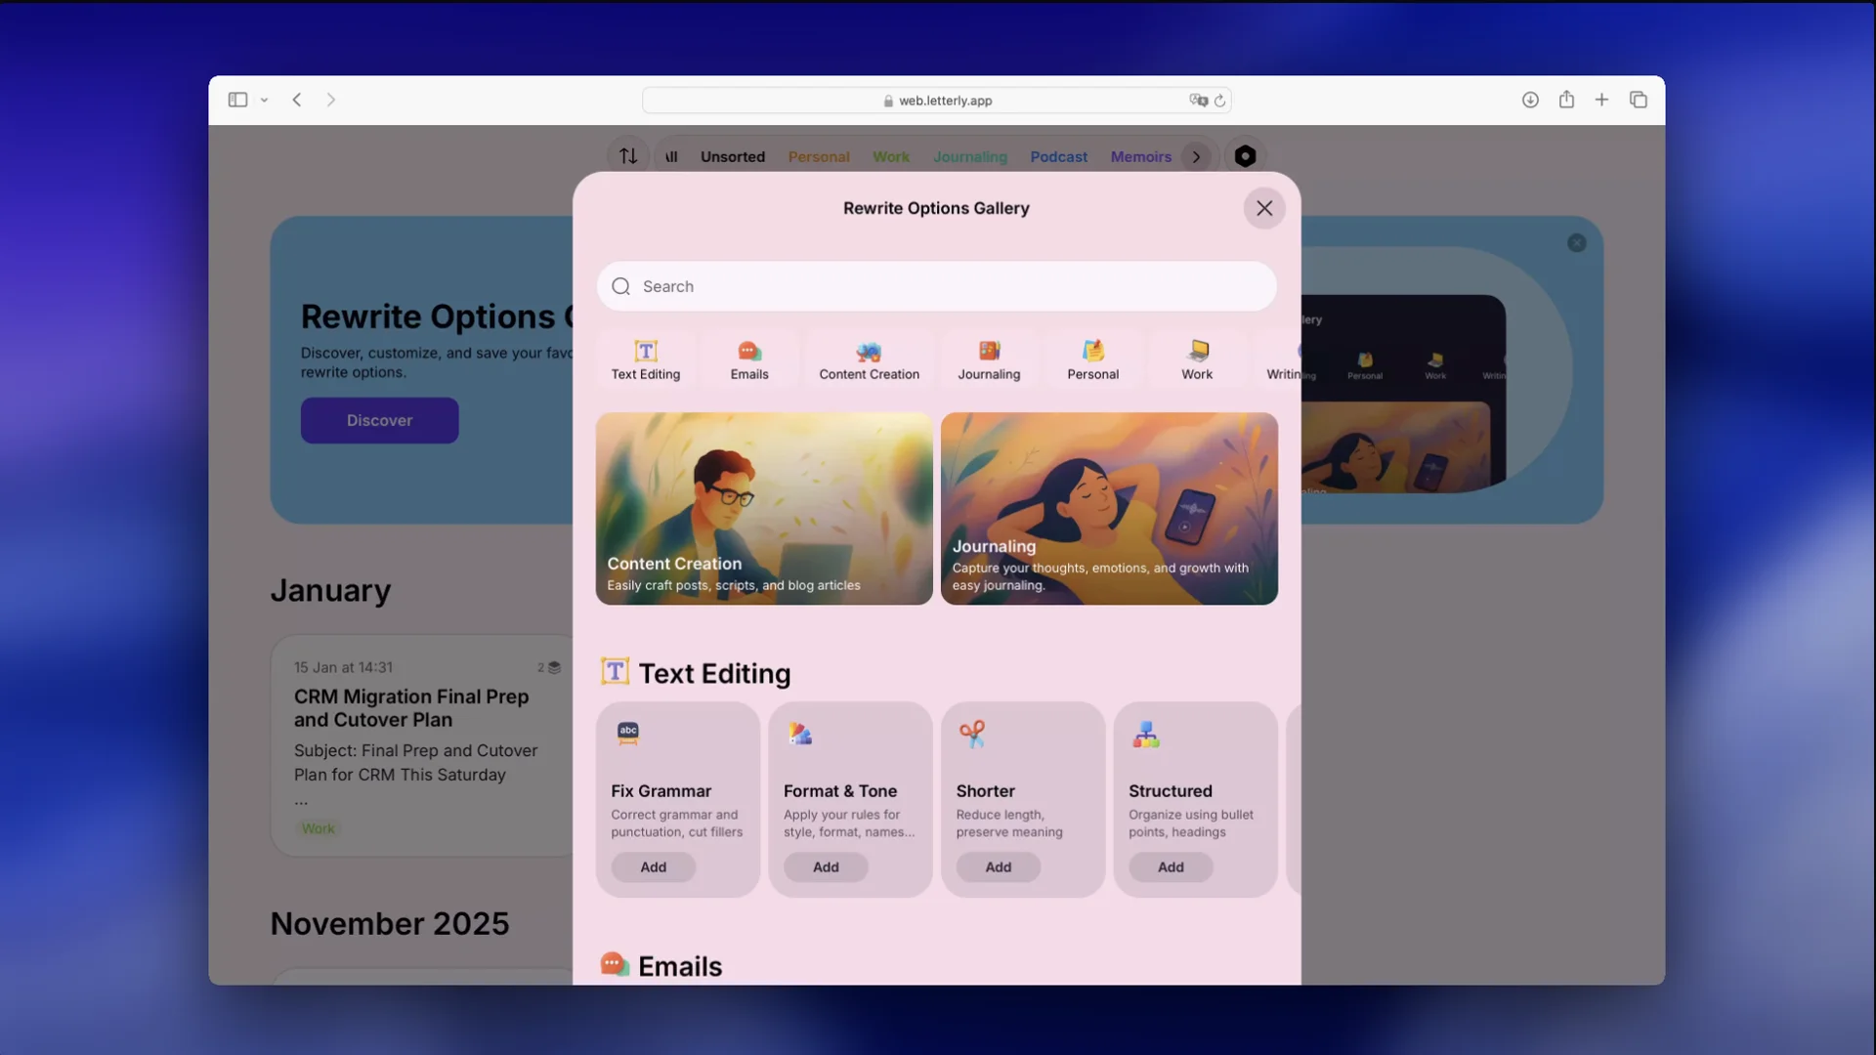The width and height of the screenshot is (1876, 1055).
Task: Select the Journaling category icon
Action: (989, 352)
